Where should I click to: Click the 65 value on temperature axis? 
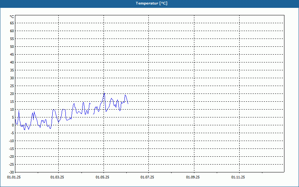pos(12,23)
